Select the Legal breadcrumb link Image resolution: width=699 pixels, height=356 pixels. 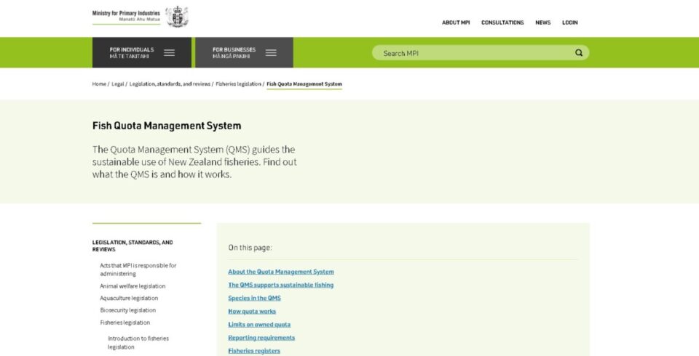coord(117,84)
